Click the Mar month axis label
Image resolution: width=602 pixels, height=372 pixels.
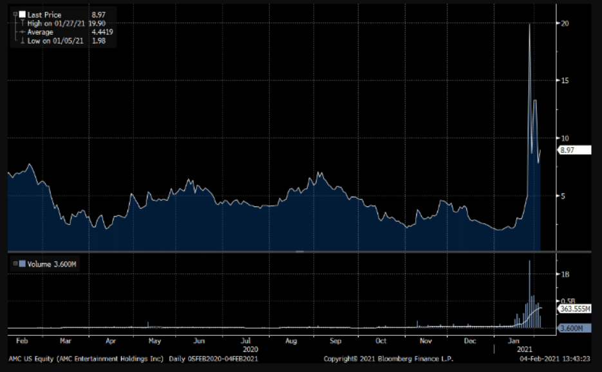[66, 341]
